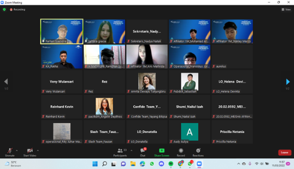
Task: Open the system tray cloud icon
Action: (x=244, y=164)
